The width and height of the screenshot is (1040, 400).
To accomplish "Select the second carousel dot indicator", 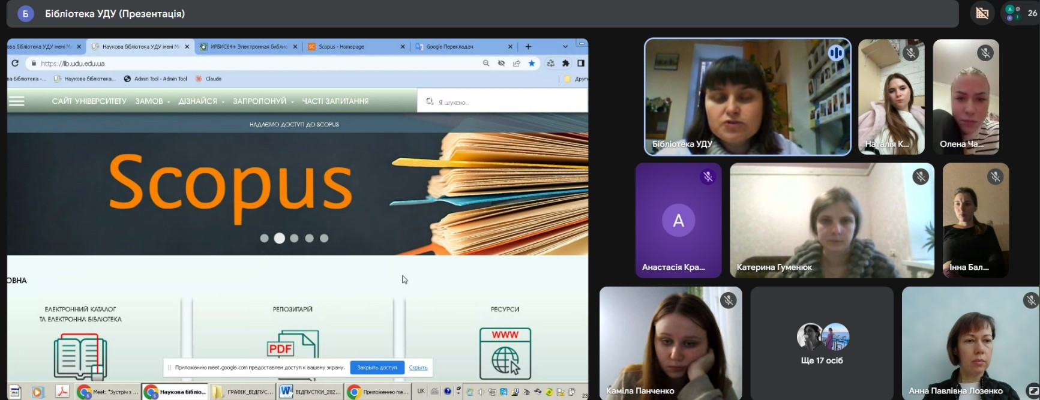I will point(279,238).
